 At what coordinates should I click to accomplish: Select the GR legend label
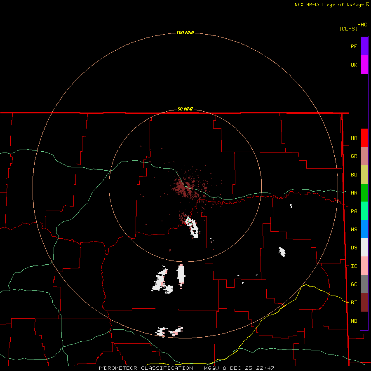[354, 156]
